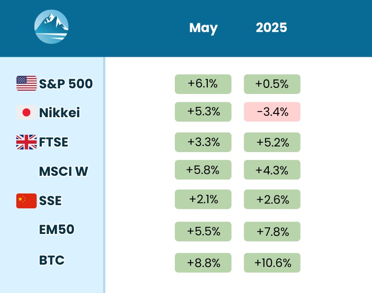372x293 pixels.
Task: Click the mountain logo icon
Action: [x=52, y=27]
